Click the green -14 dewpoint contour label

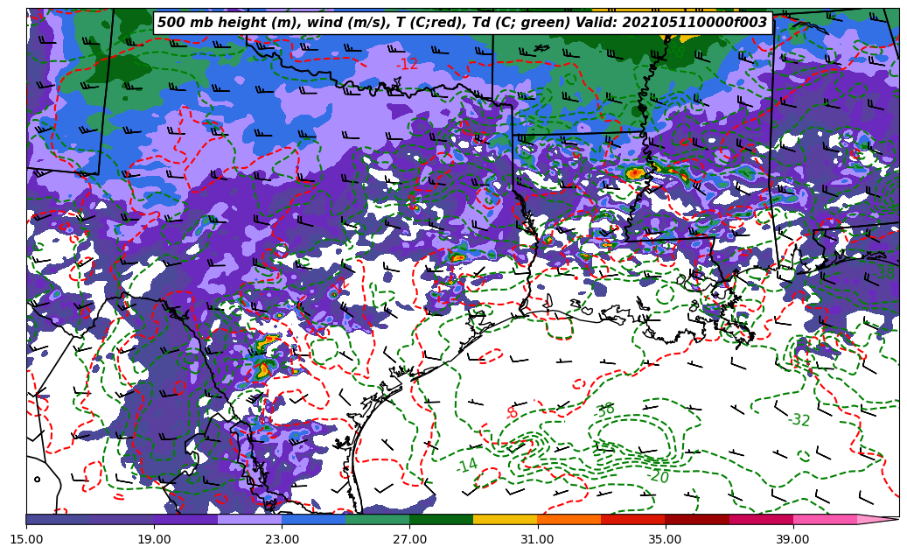(467, 465)
